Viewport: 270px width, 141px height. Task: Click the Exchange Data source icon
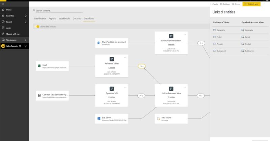point(158,119)
